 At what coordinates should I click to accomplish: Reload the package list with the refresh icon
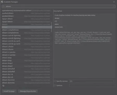click(3, 86)
